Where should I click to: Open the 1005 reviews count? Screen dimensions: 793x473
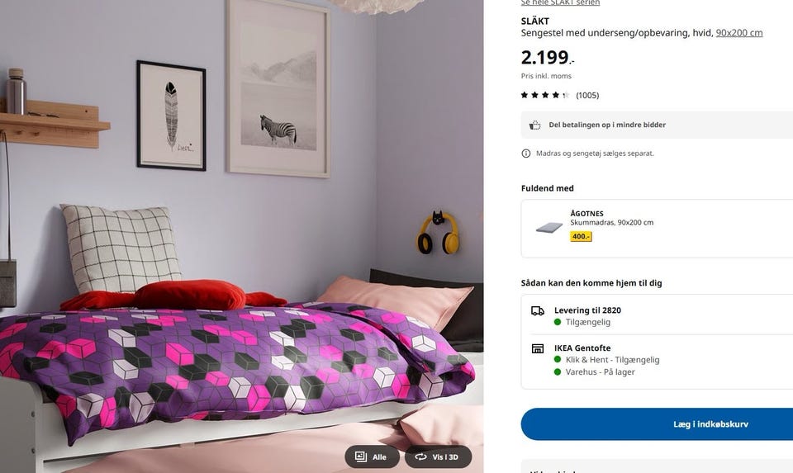(587, 95)
